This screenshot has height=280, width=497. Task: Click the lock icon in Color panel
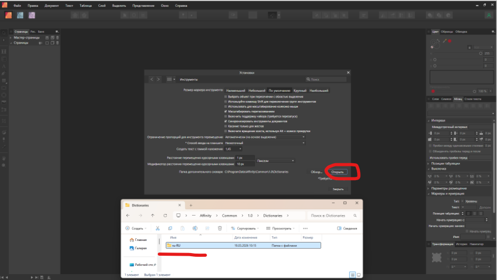coord(470,47)
